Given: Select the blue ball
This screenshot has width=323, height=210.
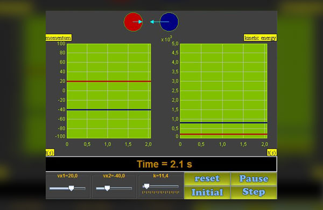Looking at the screenshot, I should click(169, 22).
